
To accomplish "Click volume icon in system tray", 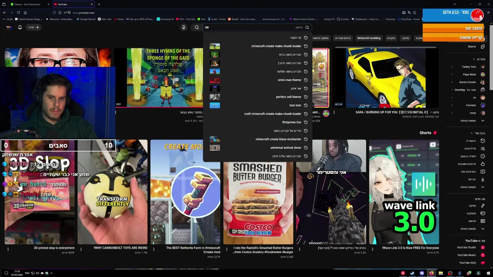I will coord(37,273).
